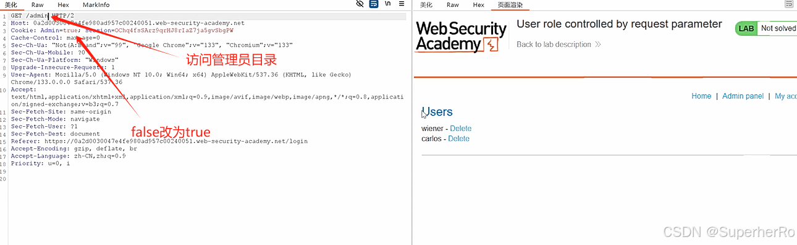This screenshot has height=245, width=797.
Task: Click the Cache-Control max-age=0 line
Action: (x=55, y=38)
